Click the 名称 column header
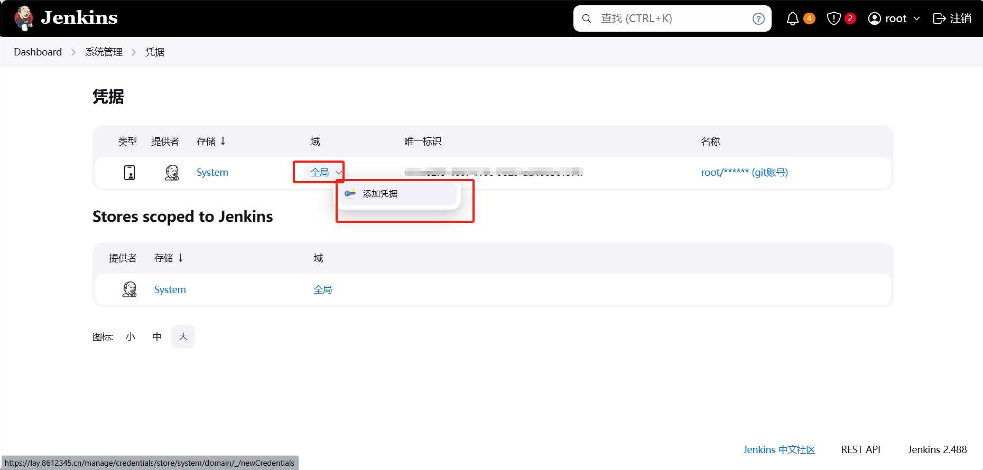The image size is (983, 470). [710, 141]
